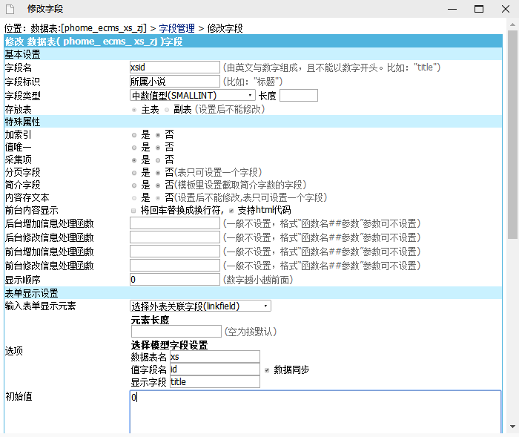Viewport: 519px width, 437px height.
Task: Click the 长度 input field
Action: pyautogui.click(x=298, y=95)
